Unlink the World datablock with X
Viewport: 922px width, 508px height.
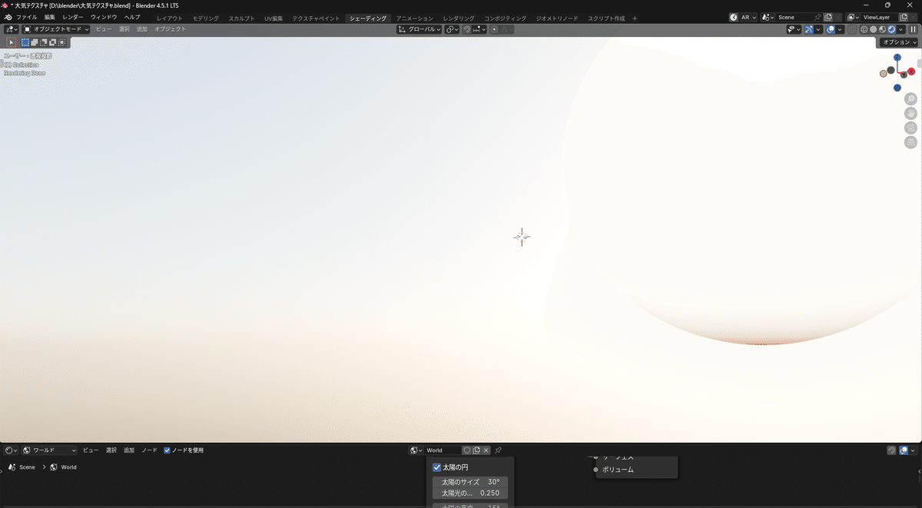click(486, 450)
